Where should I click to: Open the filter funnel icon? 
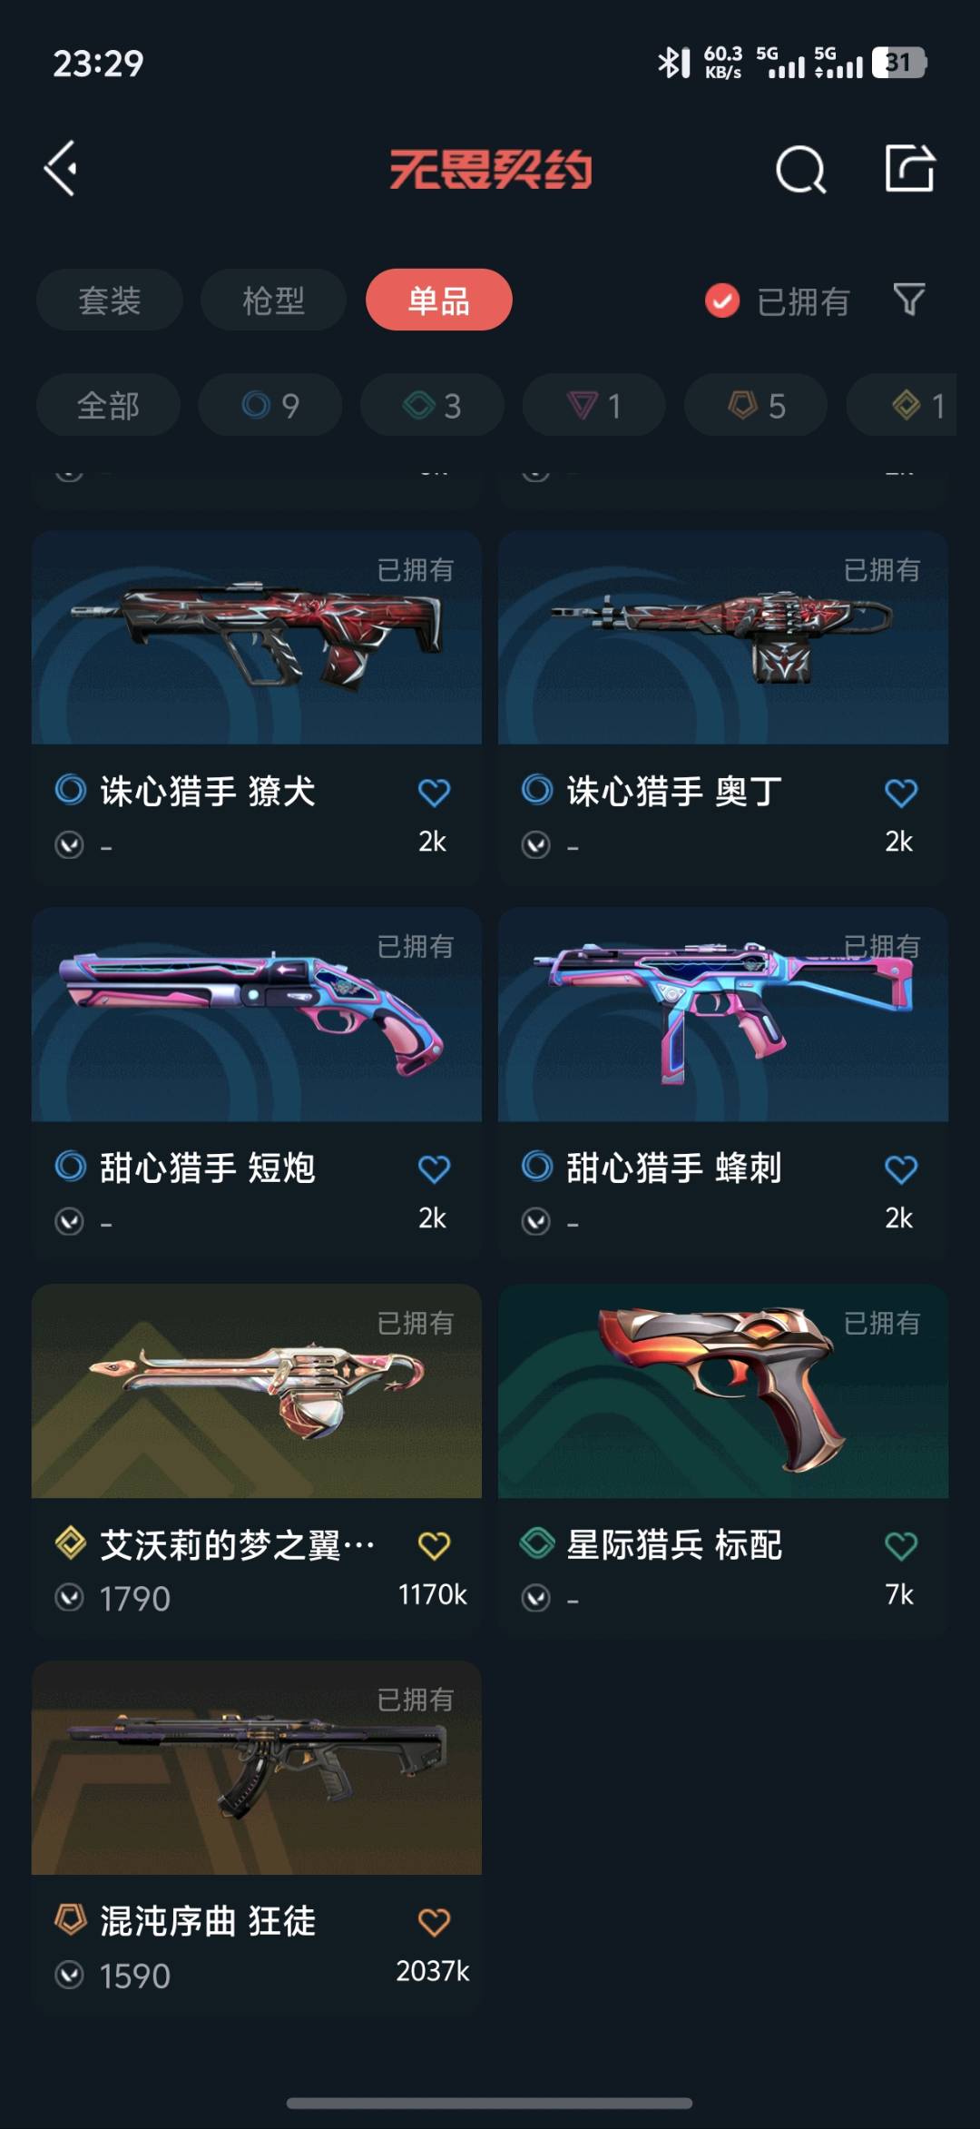[x=908, y=300]
